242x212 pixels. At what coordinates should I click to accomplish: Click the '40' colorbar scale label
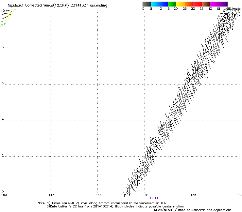210,9
